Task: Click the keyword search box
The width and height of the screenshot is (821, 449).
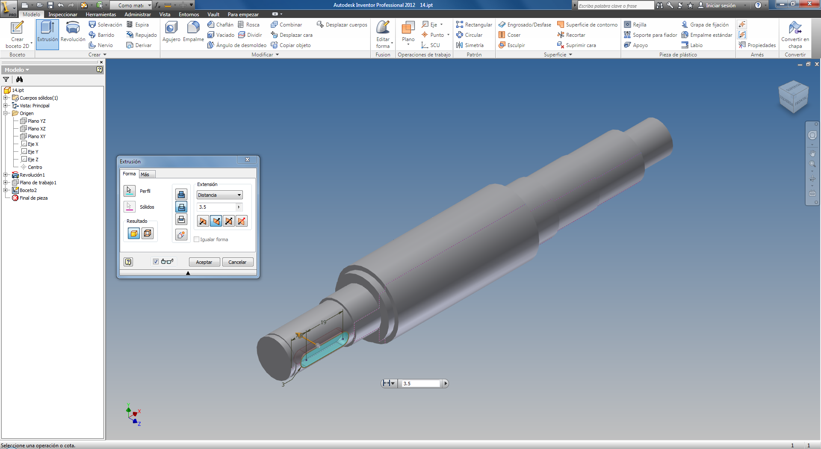Action: pos(615,6)
